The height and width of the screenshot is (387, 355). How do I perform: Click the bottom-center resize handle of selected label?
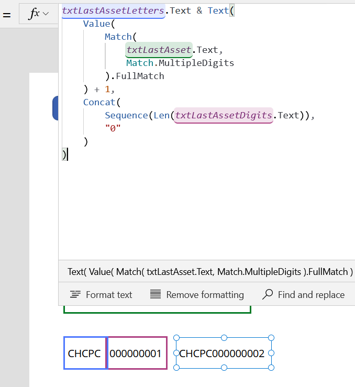(224, 368)
